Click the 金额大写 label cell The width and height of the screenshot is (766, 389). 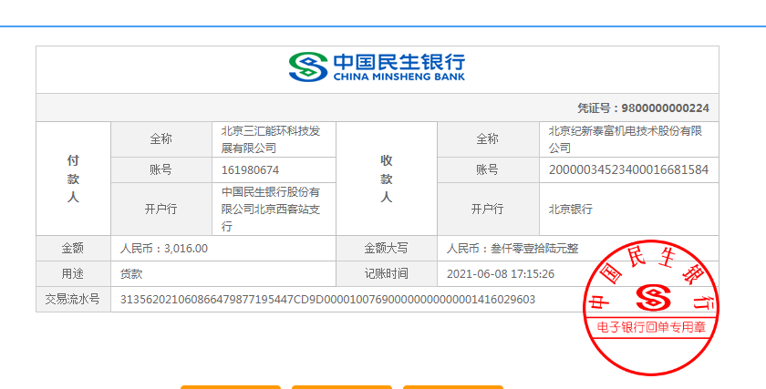tap(387, 249)
